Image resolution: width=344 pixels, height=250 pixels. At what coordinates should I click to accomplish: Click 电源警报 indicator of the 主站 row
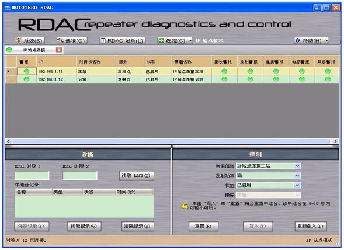point(302,71)
